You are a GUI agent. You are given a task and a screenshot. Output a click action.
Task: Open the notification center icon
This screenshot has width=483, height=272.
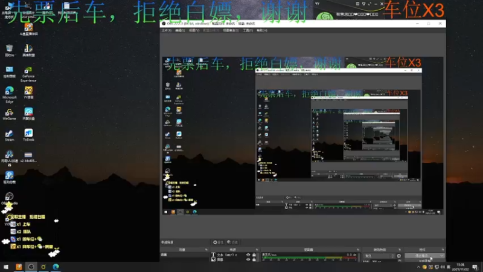(475, 267)
